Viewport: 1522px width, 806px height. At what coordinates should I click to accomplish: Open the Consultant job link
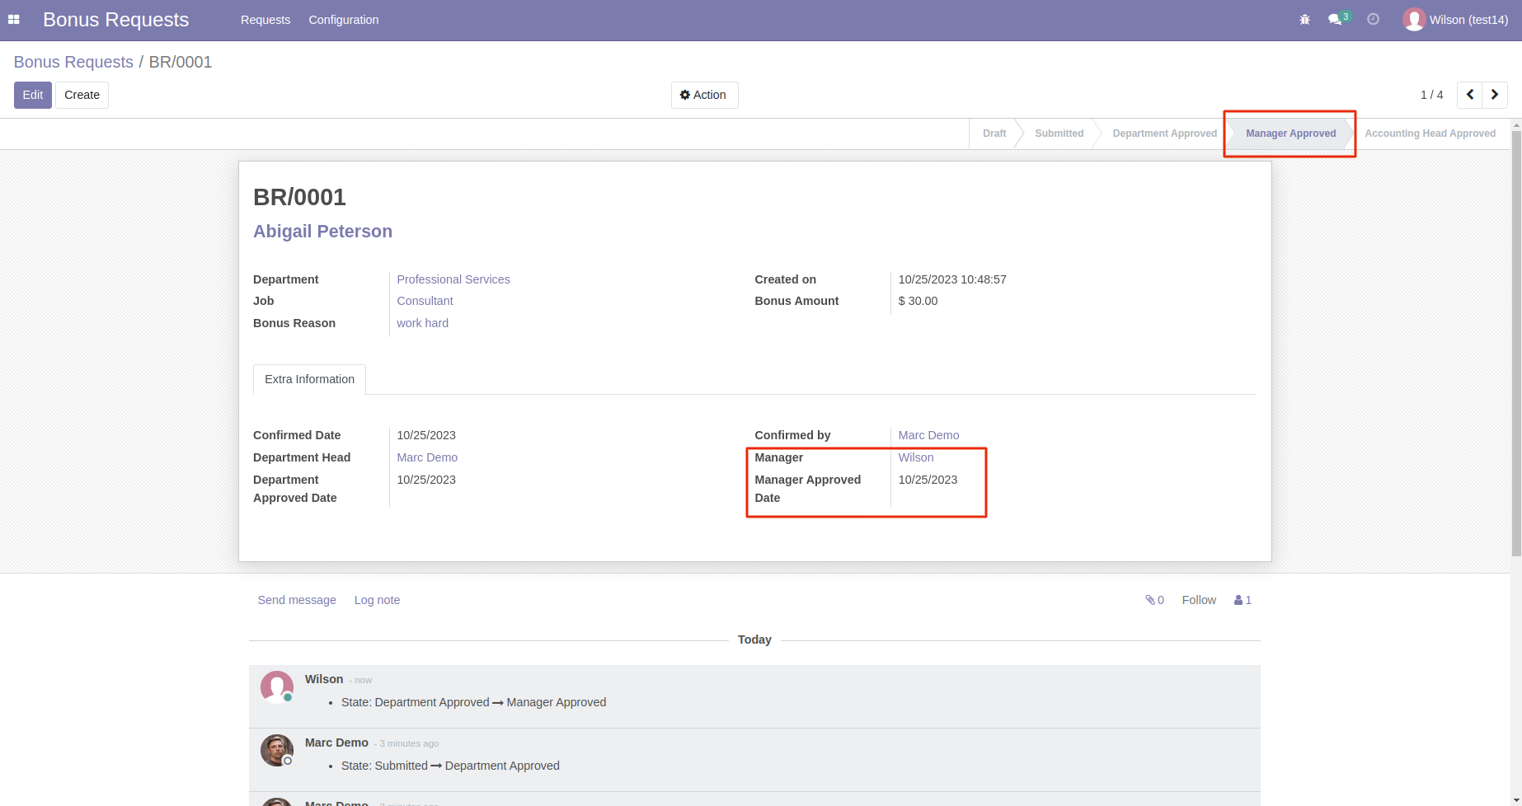coord(425,301)
